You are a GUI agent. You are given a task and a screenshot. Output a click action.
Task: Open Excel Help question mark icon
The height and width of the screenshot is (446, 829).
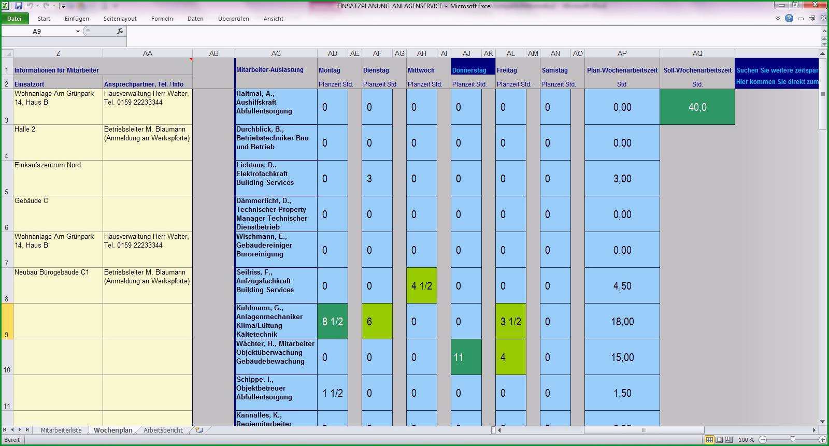point(789,18)
